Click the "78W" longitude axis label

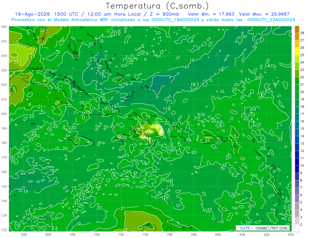click(x=72, y=234)
